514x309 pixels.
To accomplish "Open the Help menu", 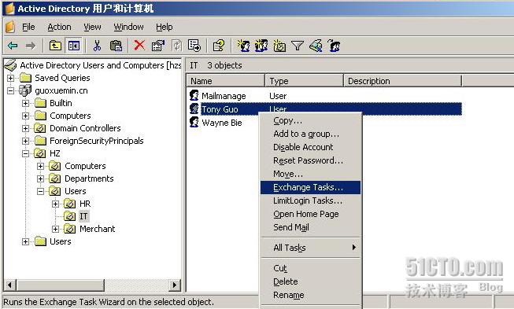I will coord(165,27).
